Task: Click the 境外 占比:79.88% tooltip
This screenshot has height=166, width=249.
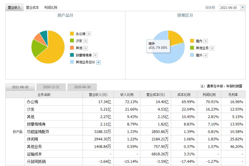Action: click(158, 45)
